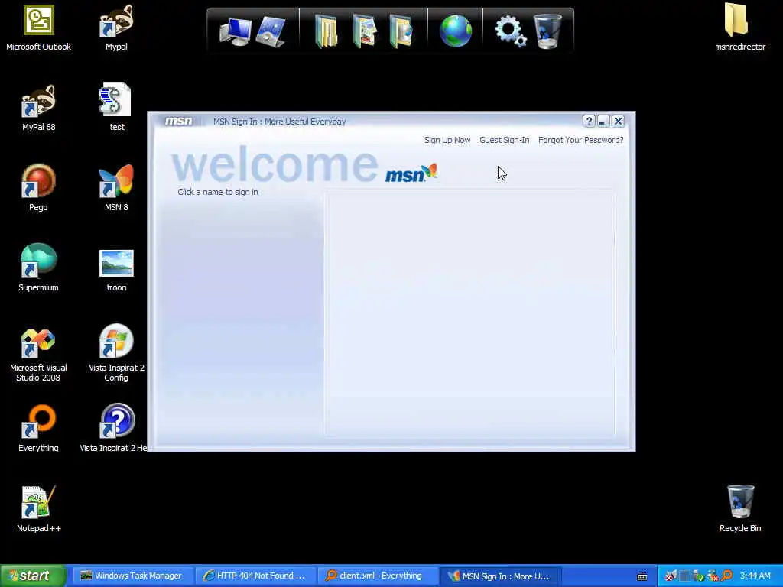Switch to HTTP 404 Not Found taskbar item
Viewport: 783px width, 587px height.
click(255, 576)
